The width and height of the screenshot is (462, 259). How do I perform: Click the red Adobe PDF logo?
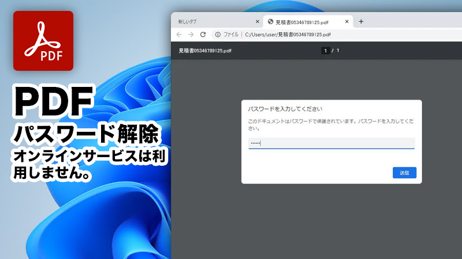click(x=43, y=41)
